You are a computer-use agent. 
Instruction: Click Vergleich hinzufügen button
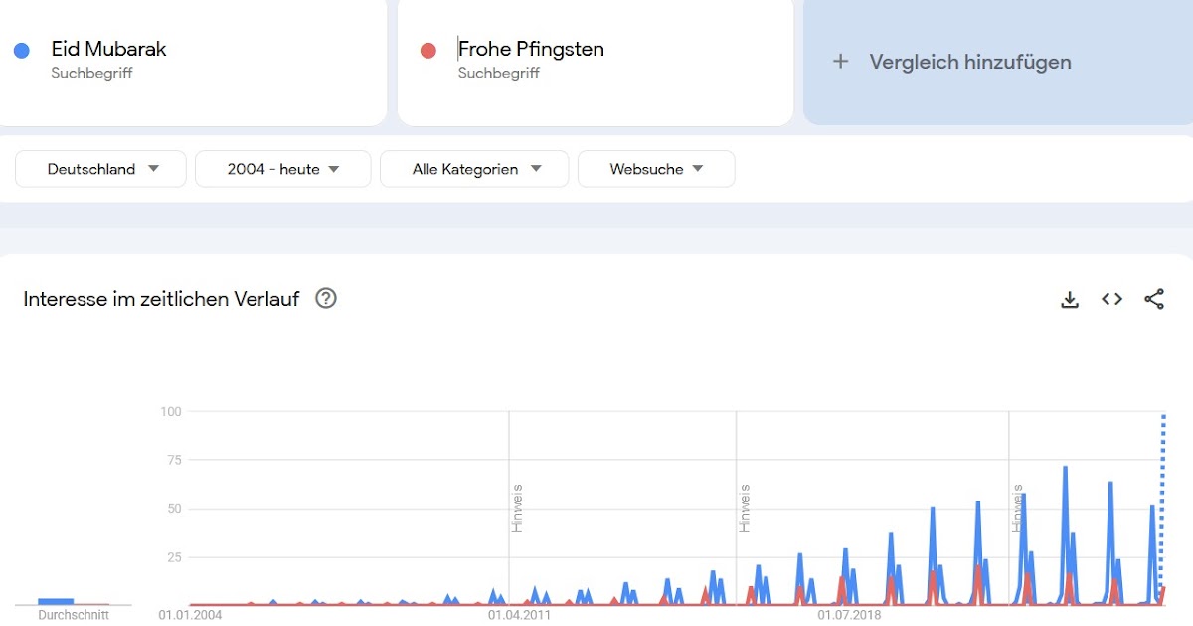coord(969,62)
